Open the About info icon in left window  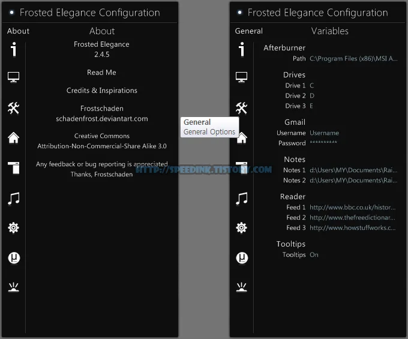coord(14,49)
